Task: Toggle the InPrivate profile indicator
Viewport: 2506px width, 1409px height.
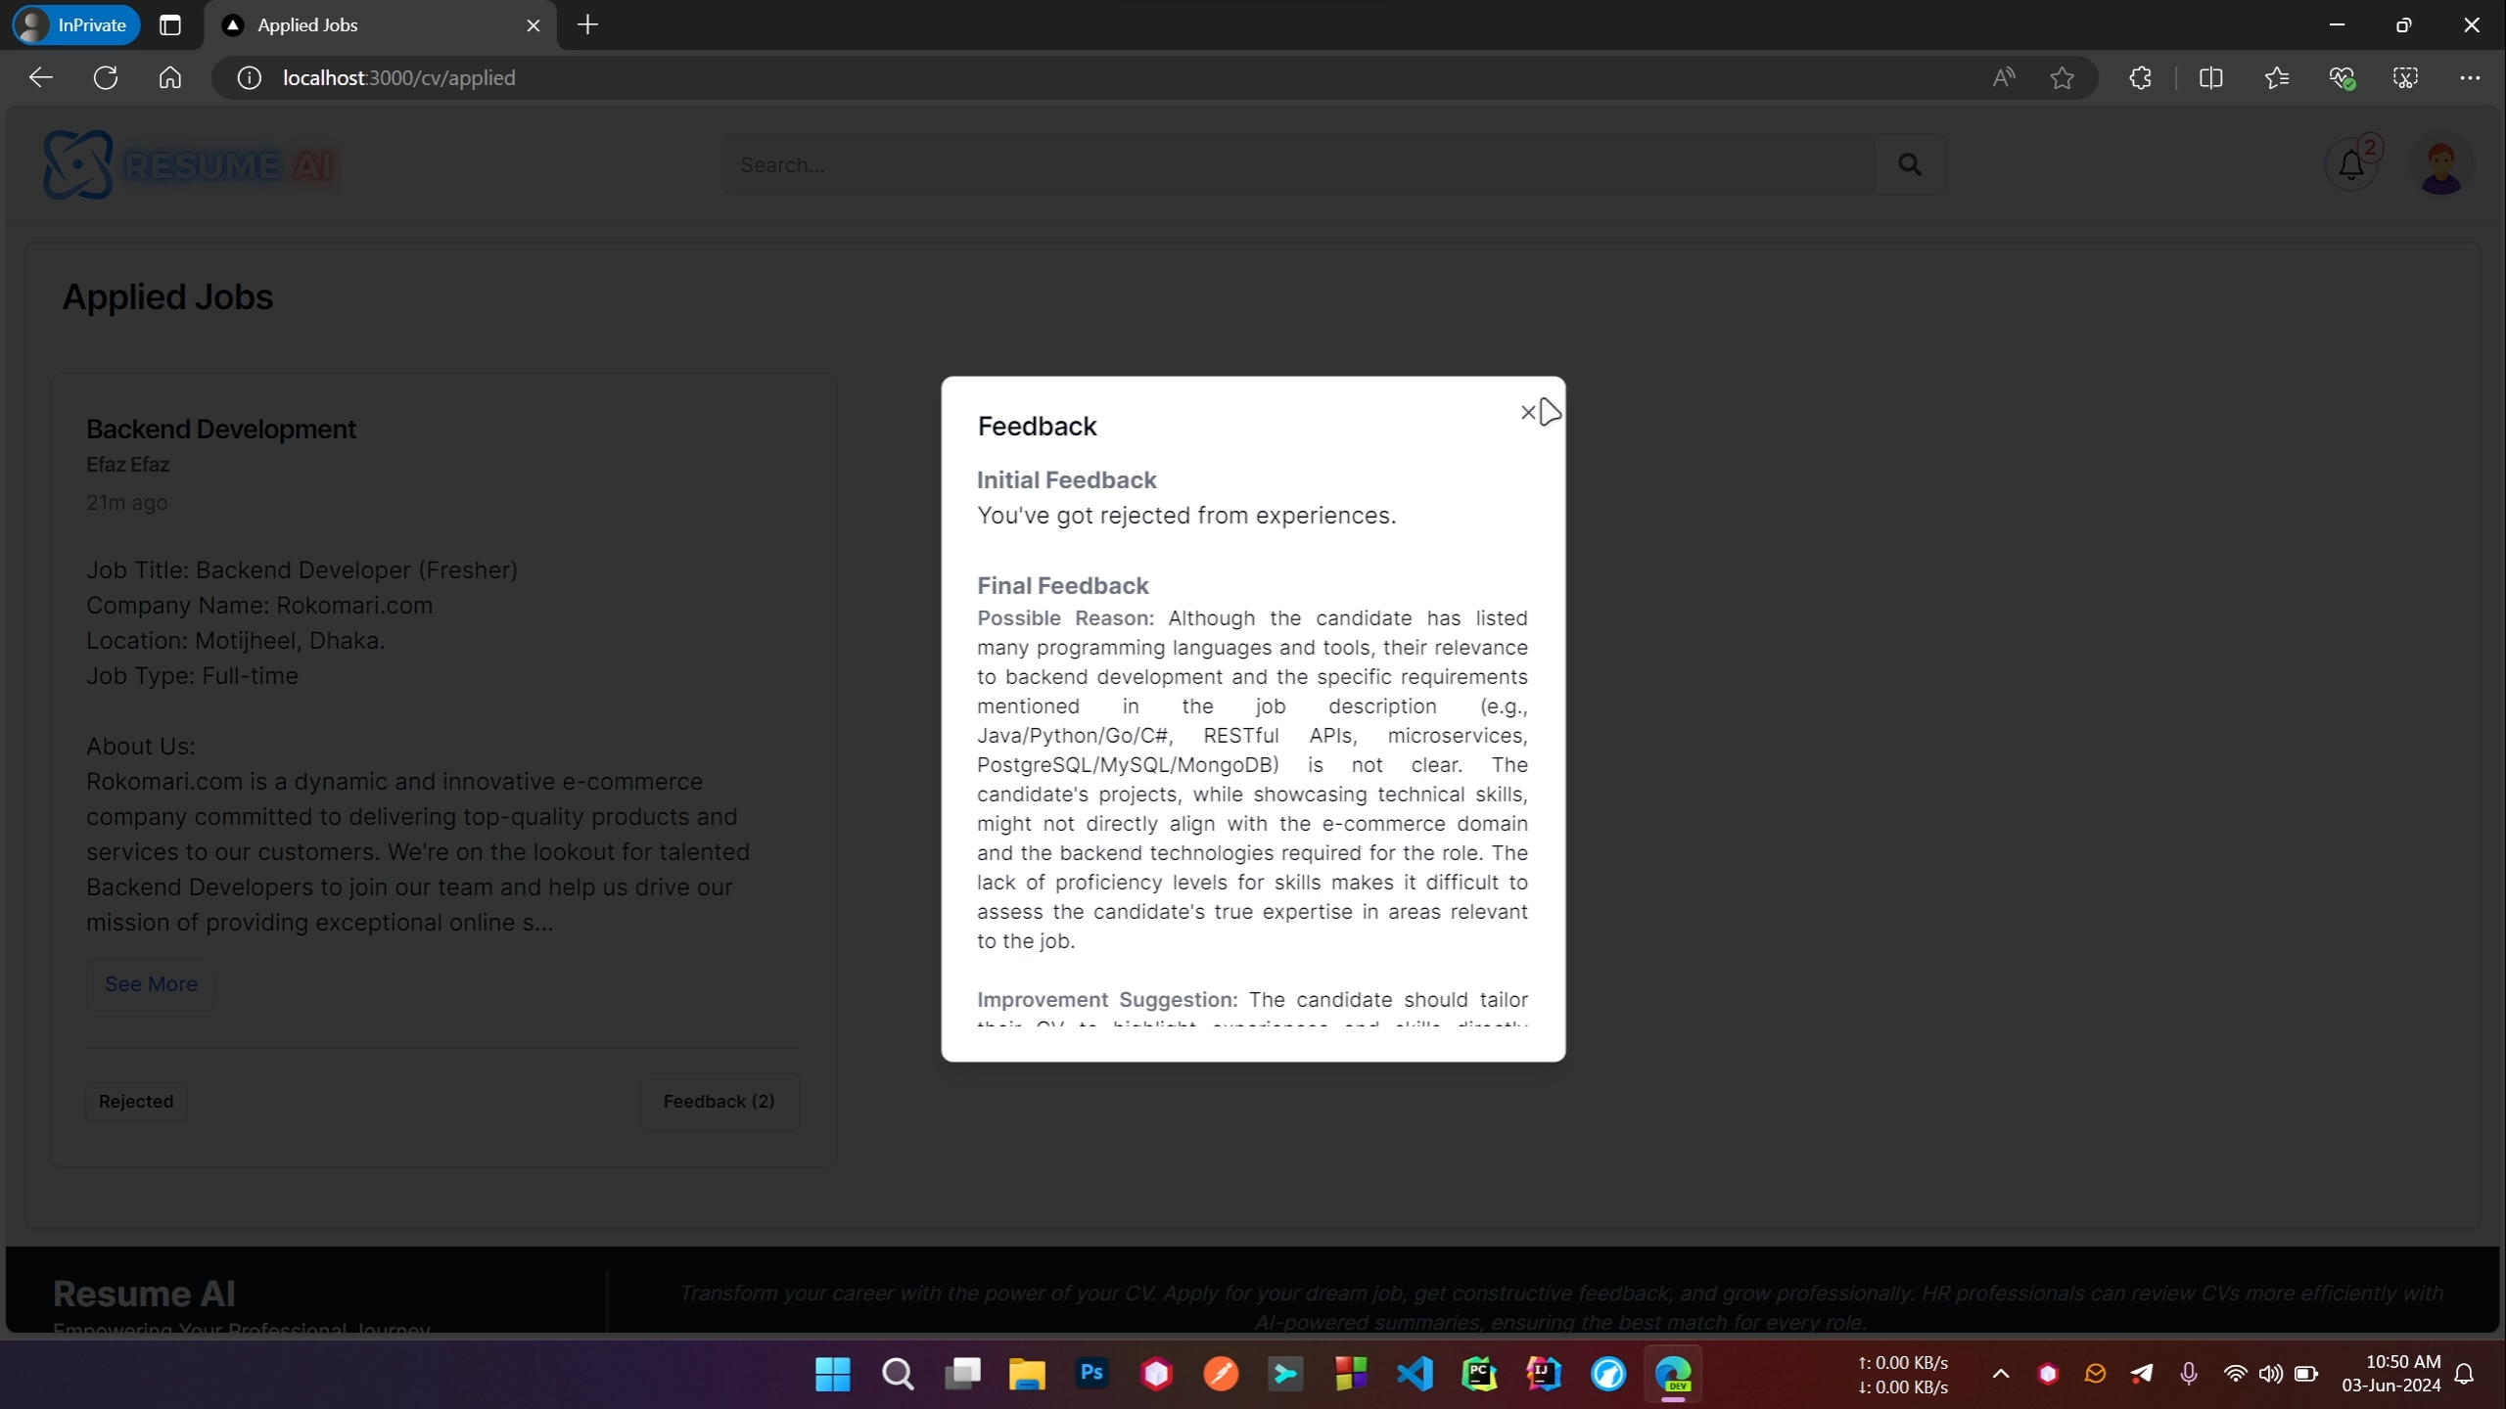Action: click(x=75, y=24)
